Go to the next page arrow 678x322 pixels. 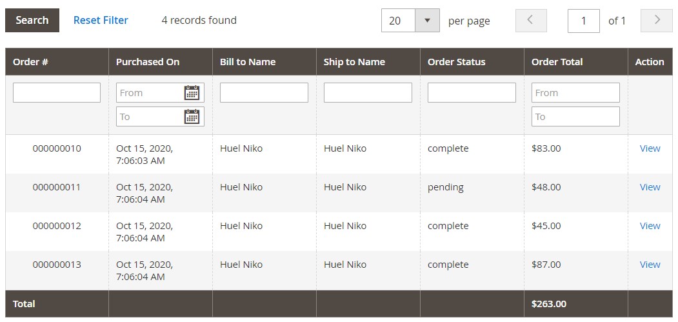(656, 21)
